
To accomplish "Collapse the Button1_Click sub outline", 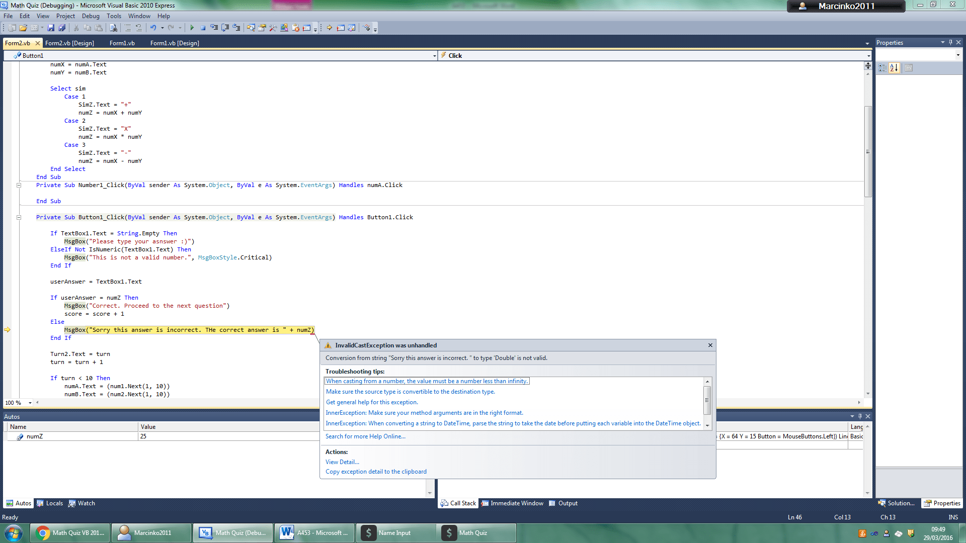I will [x=19, y=217].
